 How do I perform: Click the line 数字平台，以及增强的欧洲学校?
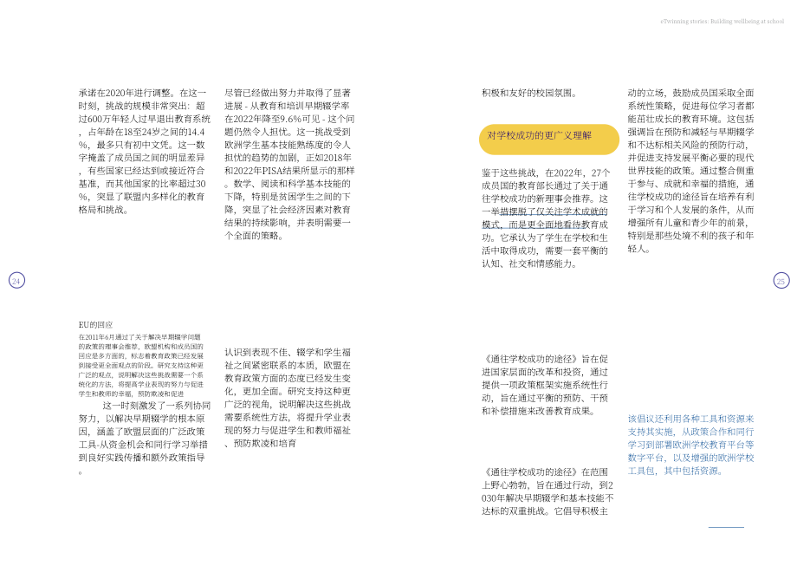tap(690, 458)
